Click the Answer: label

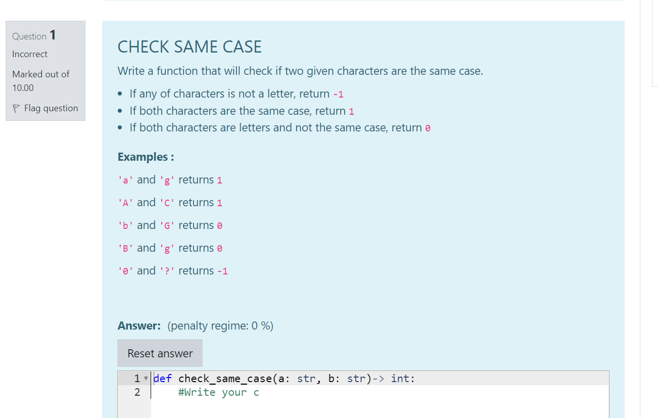[x=139, y=326]
